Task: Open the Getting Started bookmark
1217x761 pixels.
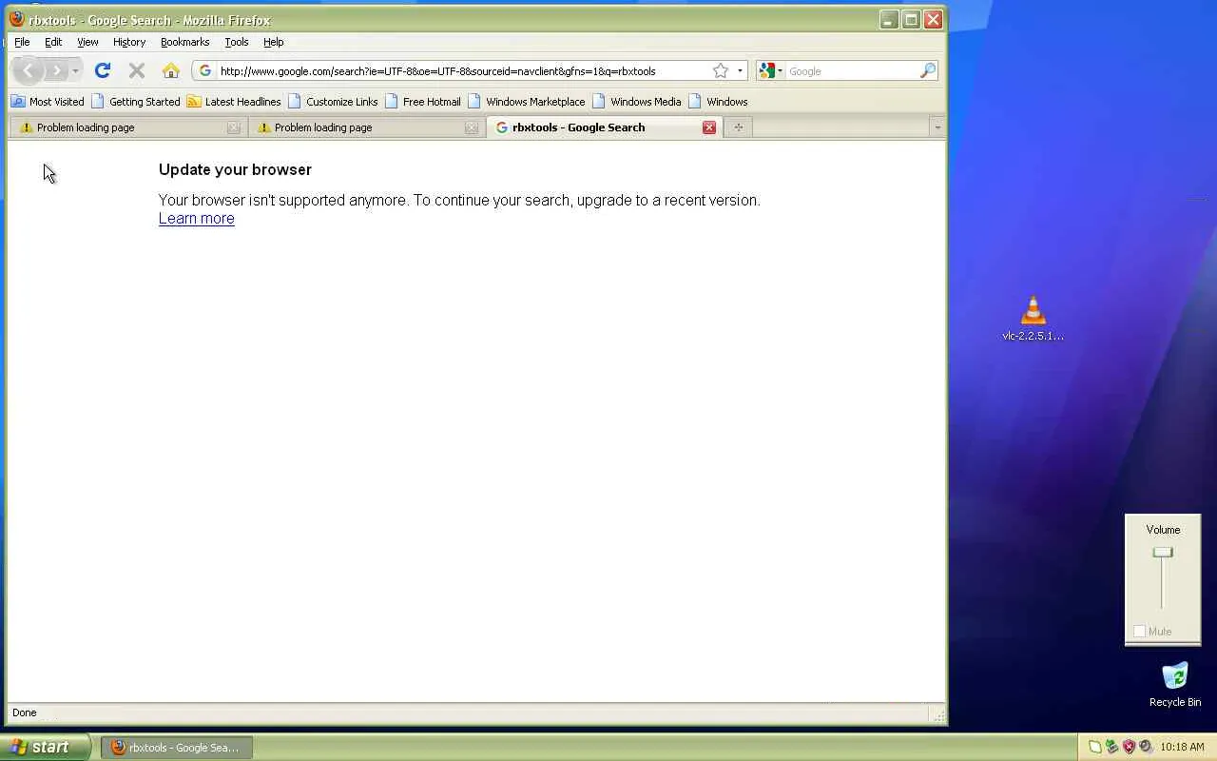Action: point(136,102)
